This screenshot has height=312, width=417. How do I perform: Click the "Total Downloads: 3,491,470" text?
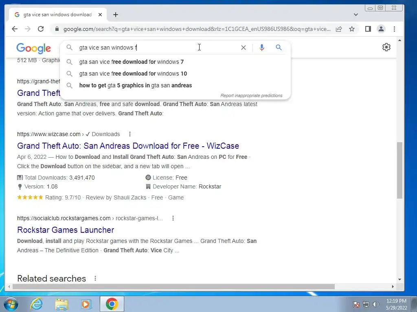[x=56, y=178]
